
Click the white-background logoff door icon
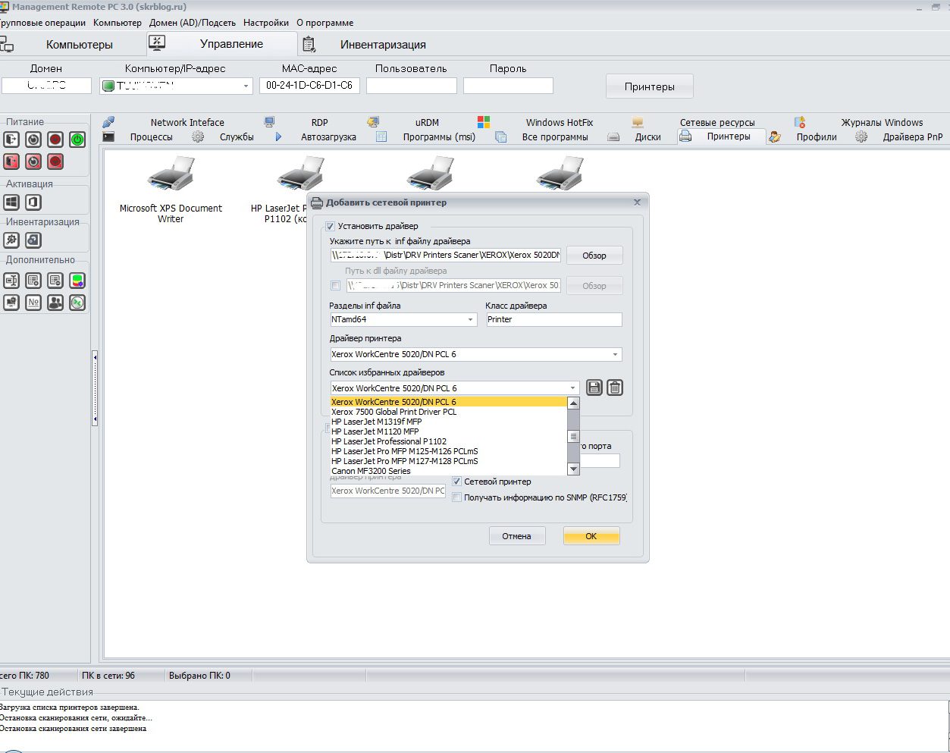click(11, 140)
